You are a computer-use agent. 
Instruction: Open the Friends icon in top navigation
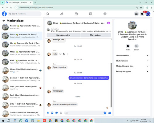pyautogui.click(x=62, y=14)
